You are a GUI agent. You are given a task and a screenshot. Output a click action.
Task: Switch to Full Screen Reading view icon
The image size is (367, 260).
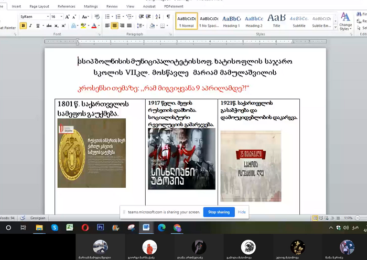click(321, 218)
